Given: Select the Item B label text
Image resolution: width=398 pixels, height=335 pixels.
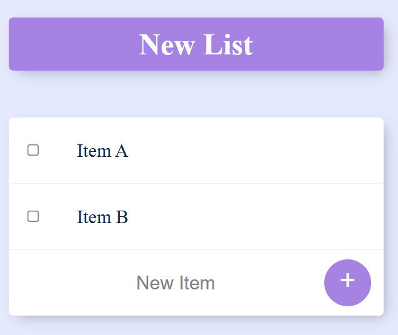Looking at the screenshot, I should coord(102,217).
